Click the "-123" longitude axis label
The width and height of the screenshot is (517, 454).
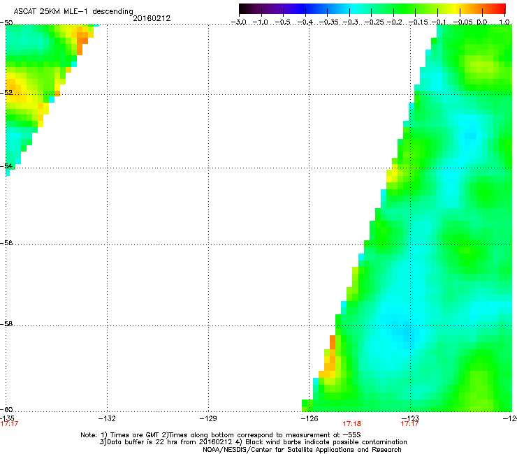point(411,418)
